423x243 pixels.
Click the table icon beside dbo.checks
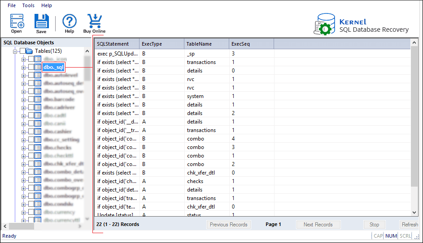tap(38, 148)
